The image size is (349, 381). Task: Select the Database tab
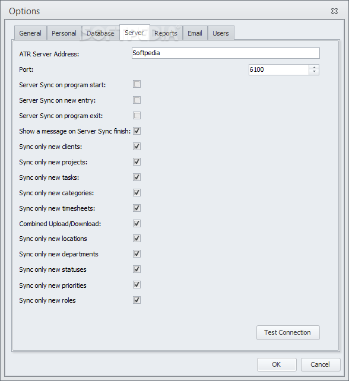pyautogui.click(x=100, y=33)
